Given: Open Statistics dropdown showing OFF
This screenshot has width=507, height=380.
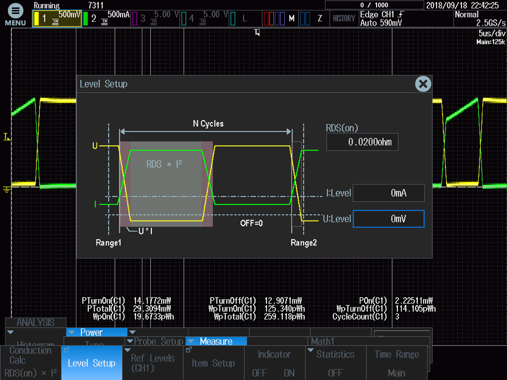Looking at the screenshot, I should (x=335, y=363).
